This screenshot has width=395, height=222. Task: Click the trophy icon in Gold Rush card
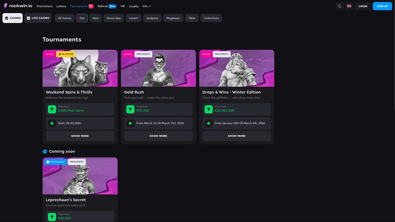pyautogui.click(x=130, y=109)
